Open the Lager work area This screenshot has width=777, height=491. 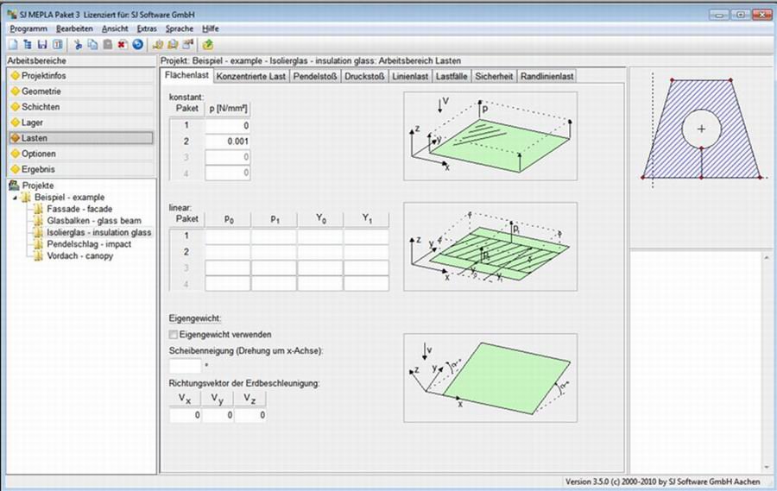pyautogui.click(x=81, y=123)
